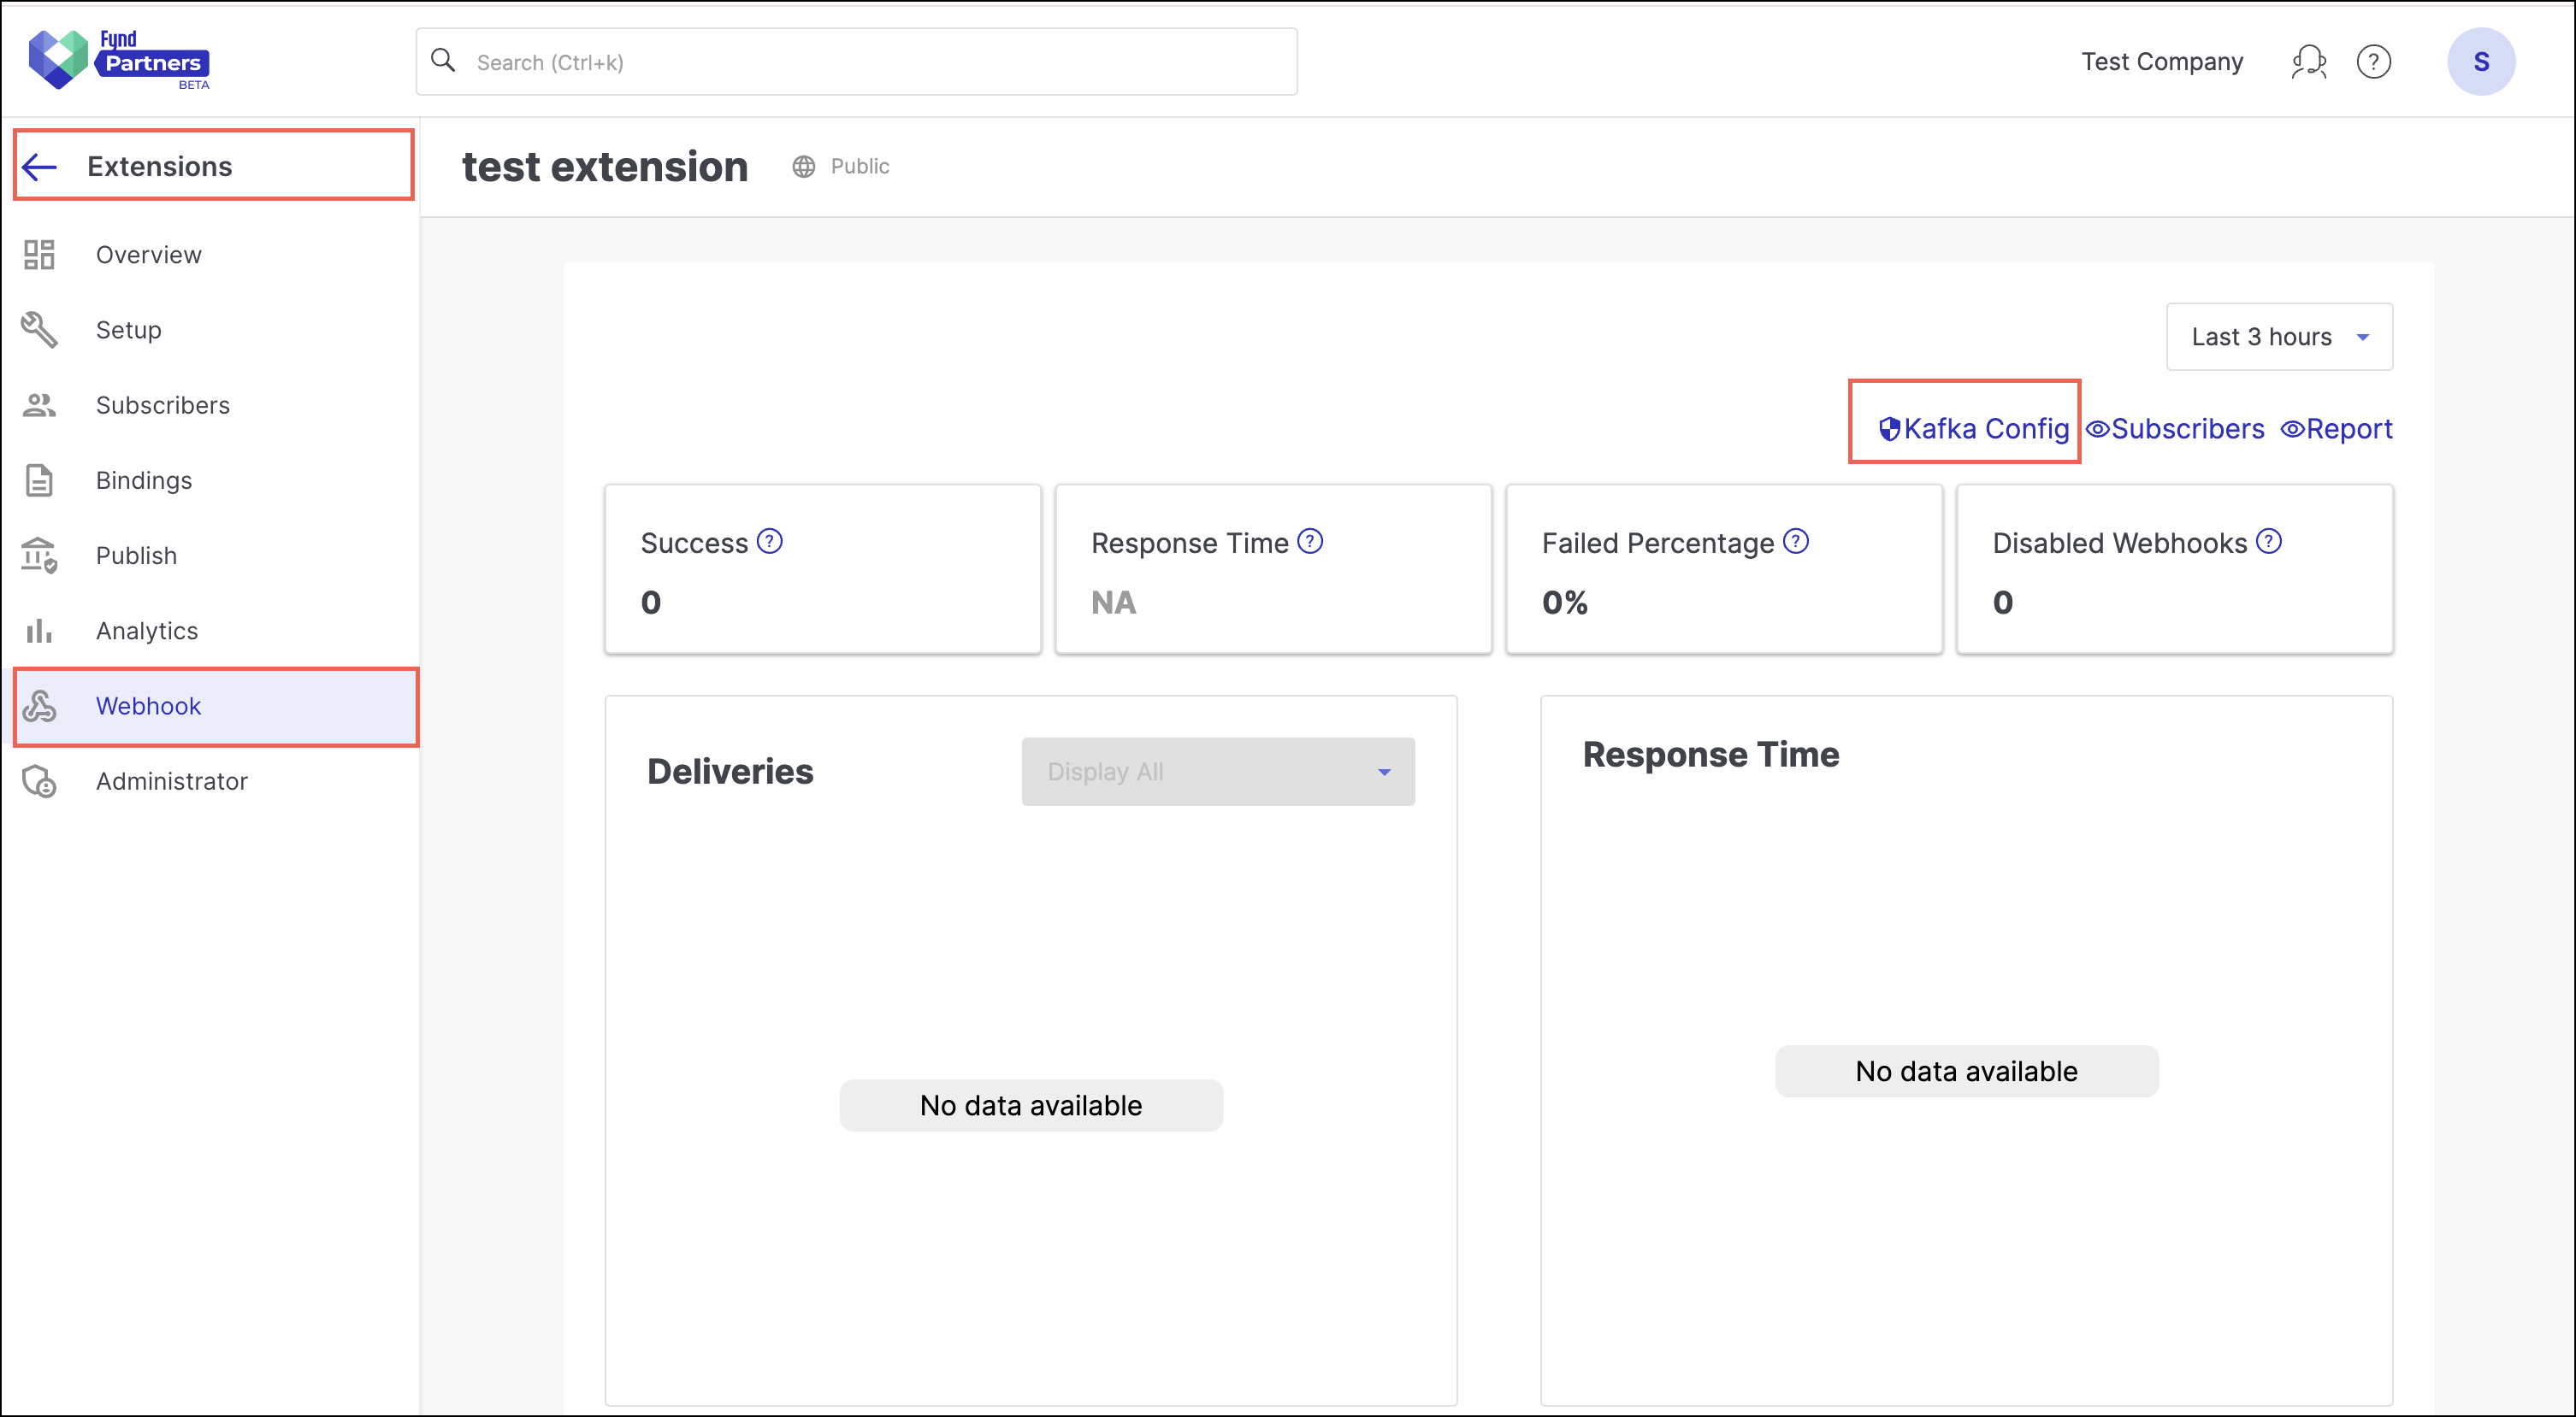This screenshot has height=1417, width=2576.
Task: Open the help question mark icon
Action: tap(2374, 62)
